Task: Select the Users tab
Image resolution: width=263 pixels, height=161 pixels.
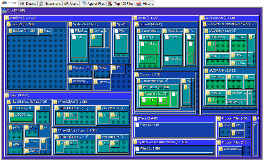Action: point(71,4)
